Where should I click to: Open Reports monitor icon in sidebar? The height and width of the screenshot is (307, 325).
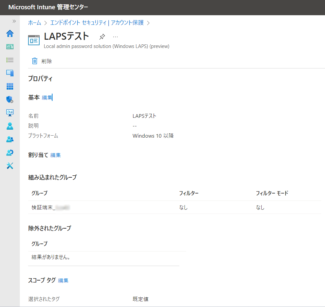pos(10,113)
